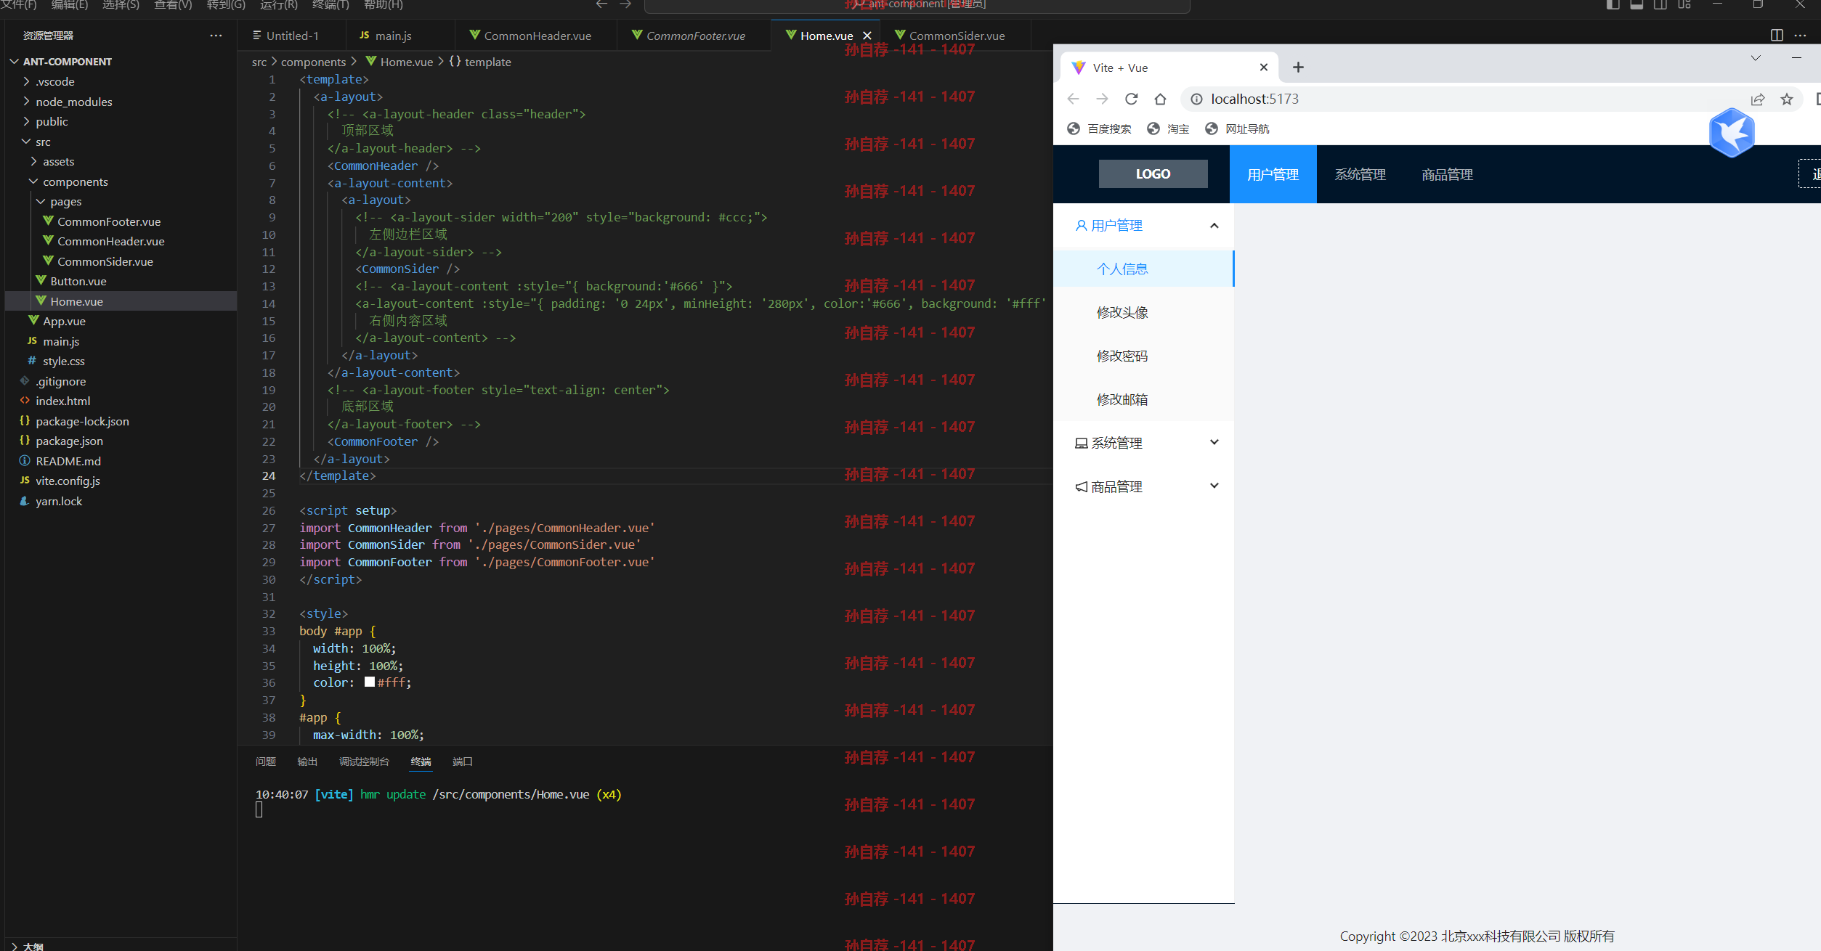Select 系统管理 in top navigation
1821x951 pixels.
(1360, 174)
